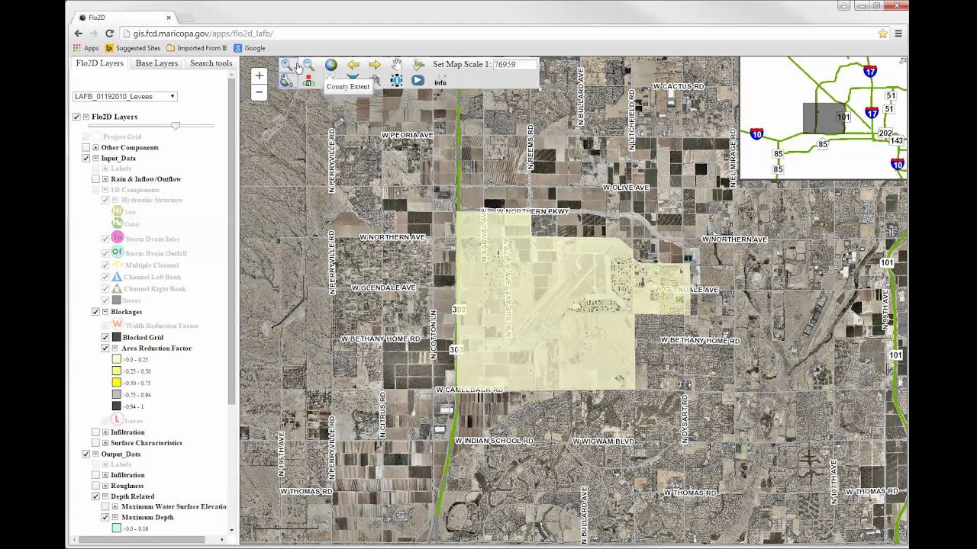
Task: Select the zoom out magnifier tool
Action: 308,65
